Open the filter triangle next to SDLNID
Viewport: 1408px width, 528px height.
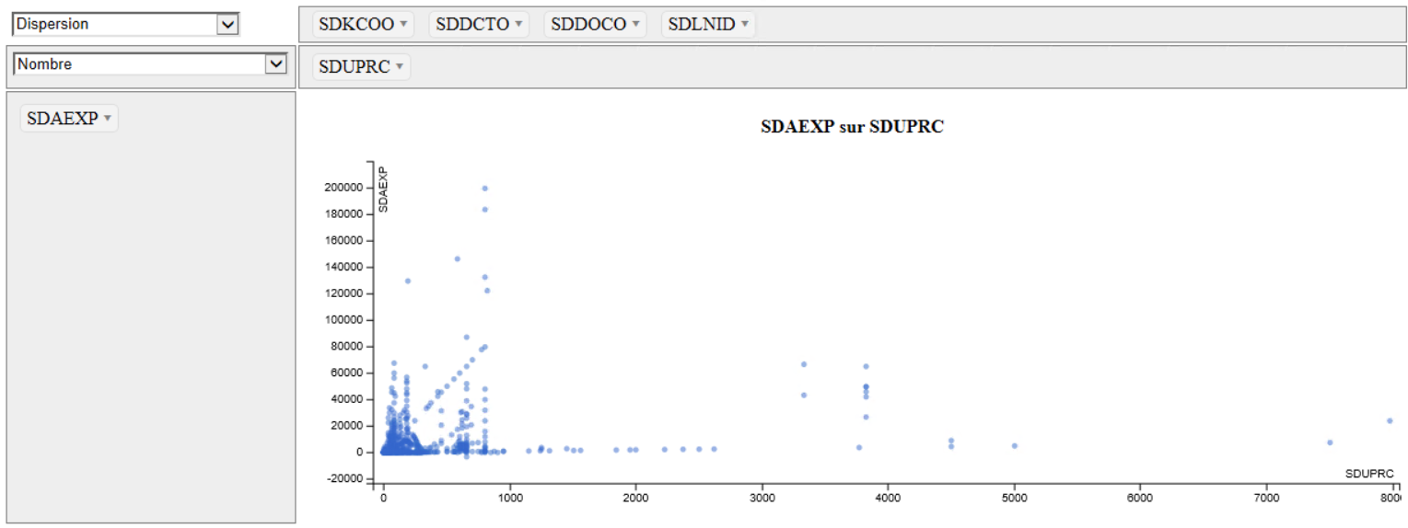point(744,25)
